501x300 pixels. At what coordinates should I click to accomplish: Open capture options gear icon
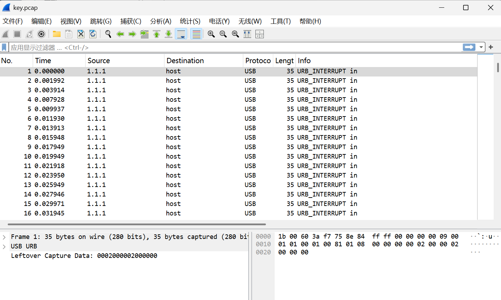pos(41,34)
